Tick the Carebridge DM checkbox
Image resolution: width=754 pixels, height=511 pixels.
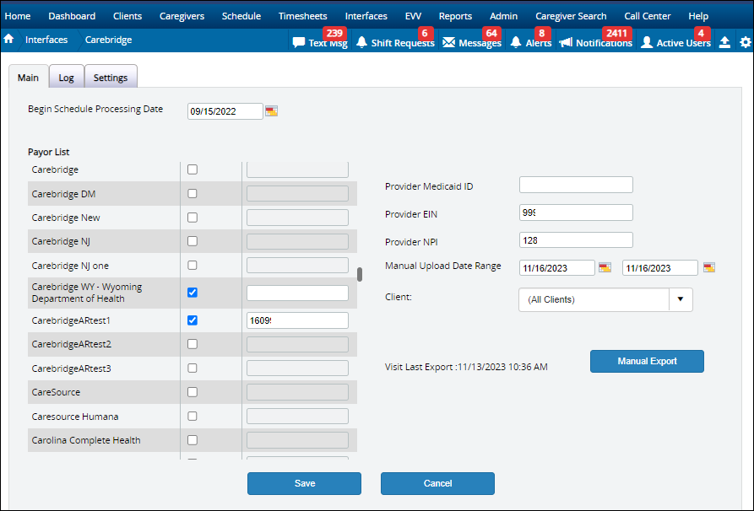pos(193,194)
